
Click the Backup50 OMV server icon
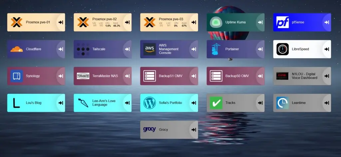[216, 76]
